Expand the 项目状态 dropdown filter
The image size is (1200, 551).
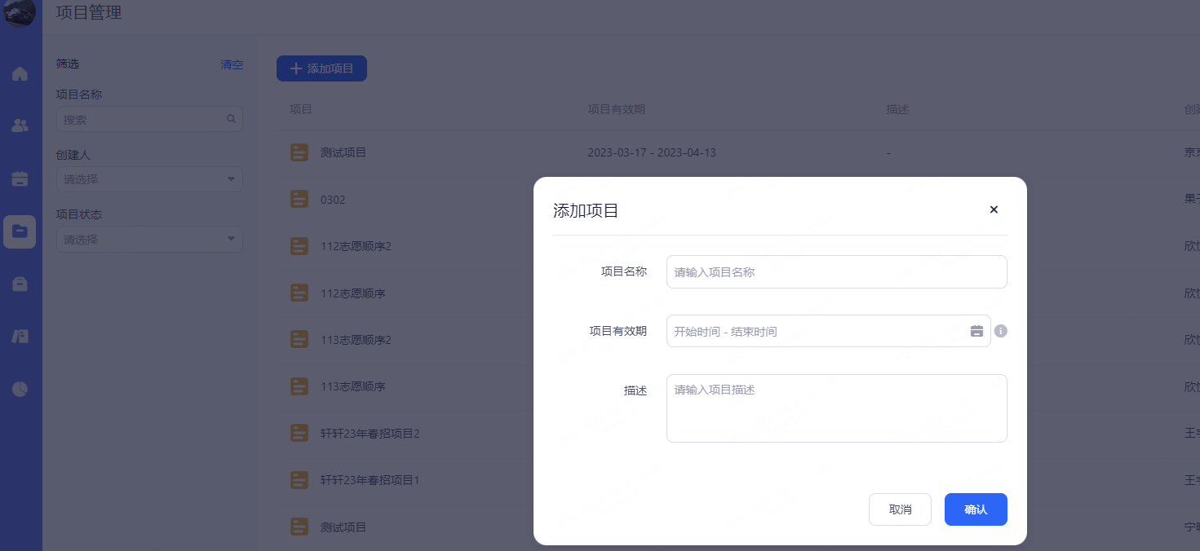coord(149,240)
